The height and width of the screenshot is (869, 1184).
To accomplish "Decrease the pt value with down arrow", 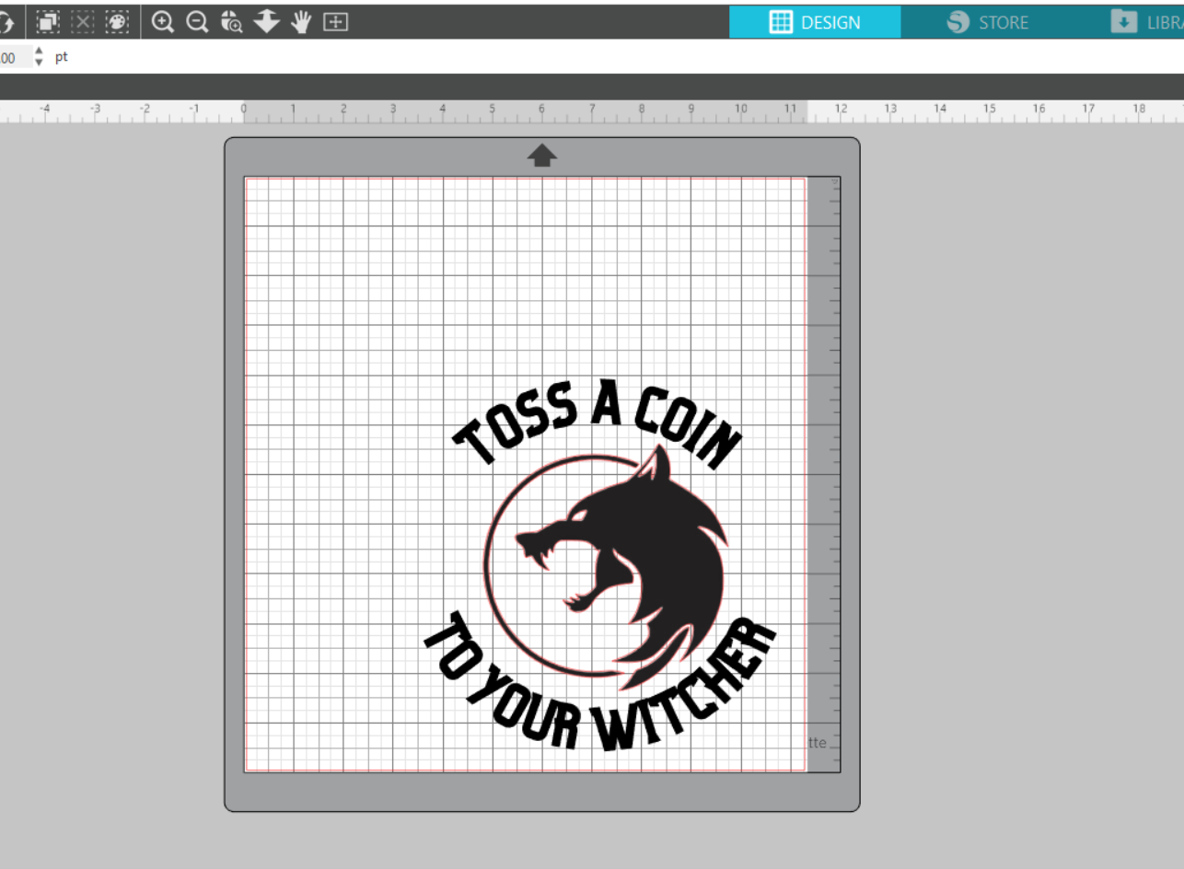I will click(x=39, y=63).
